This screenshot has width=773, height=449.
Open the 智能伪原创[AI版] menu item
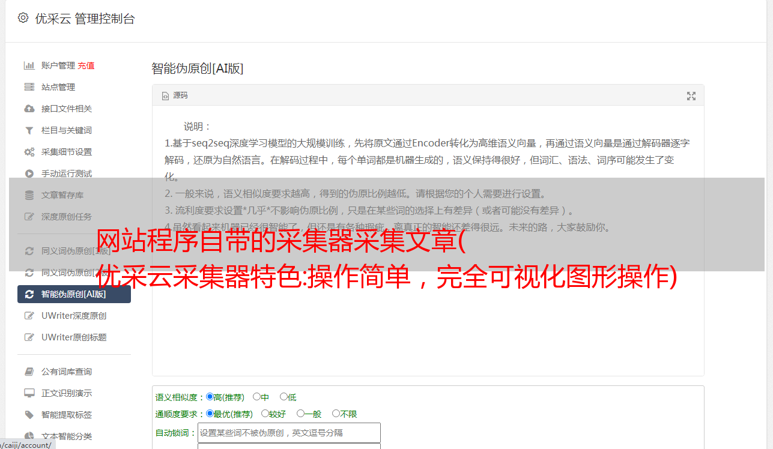(x=74, y=294)
